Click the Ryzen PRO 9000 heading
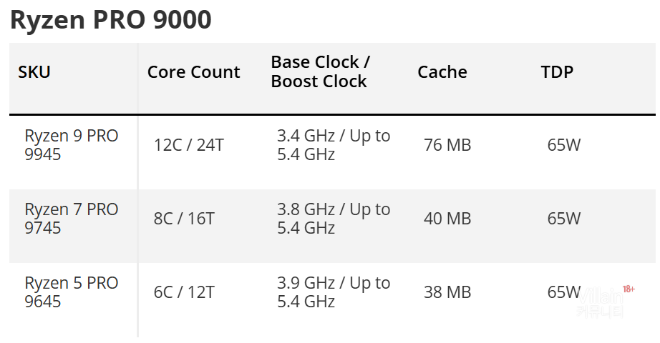The width and height of the screenshot is (660, 343). pos(111,20)
